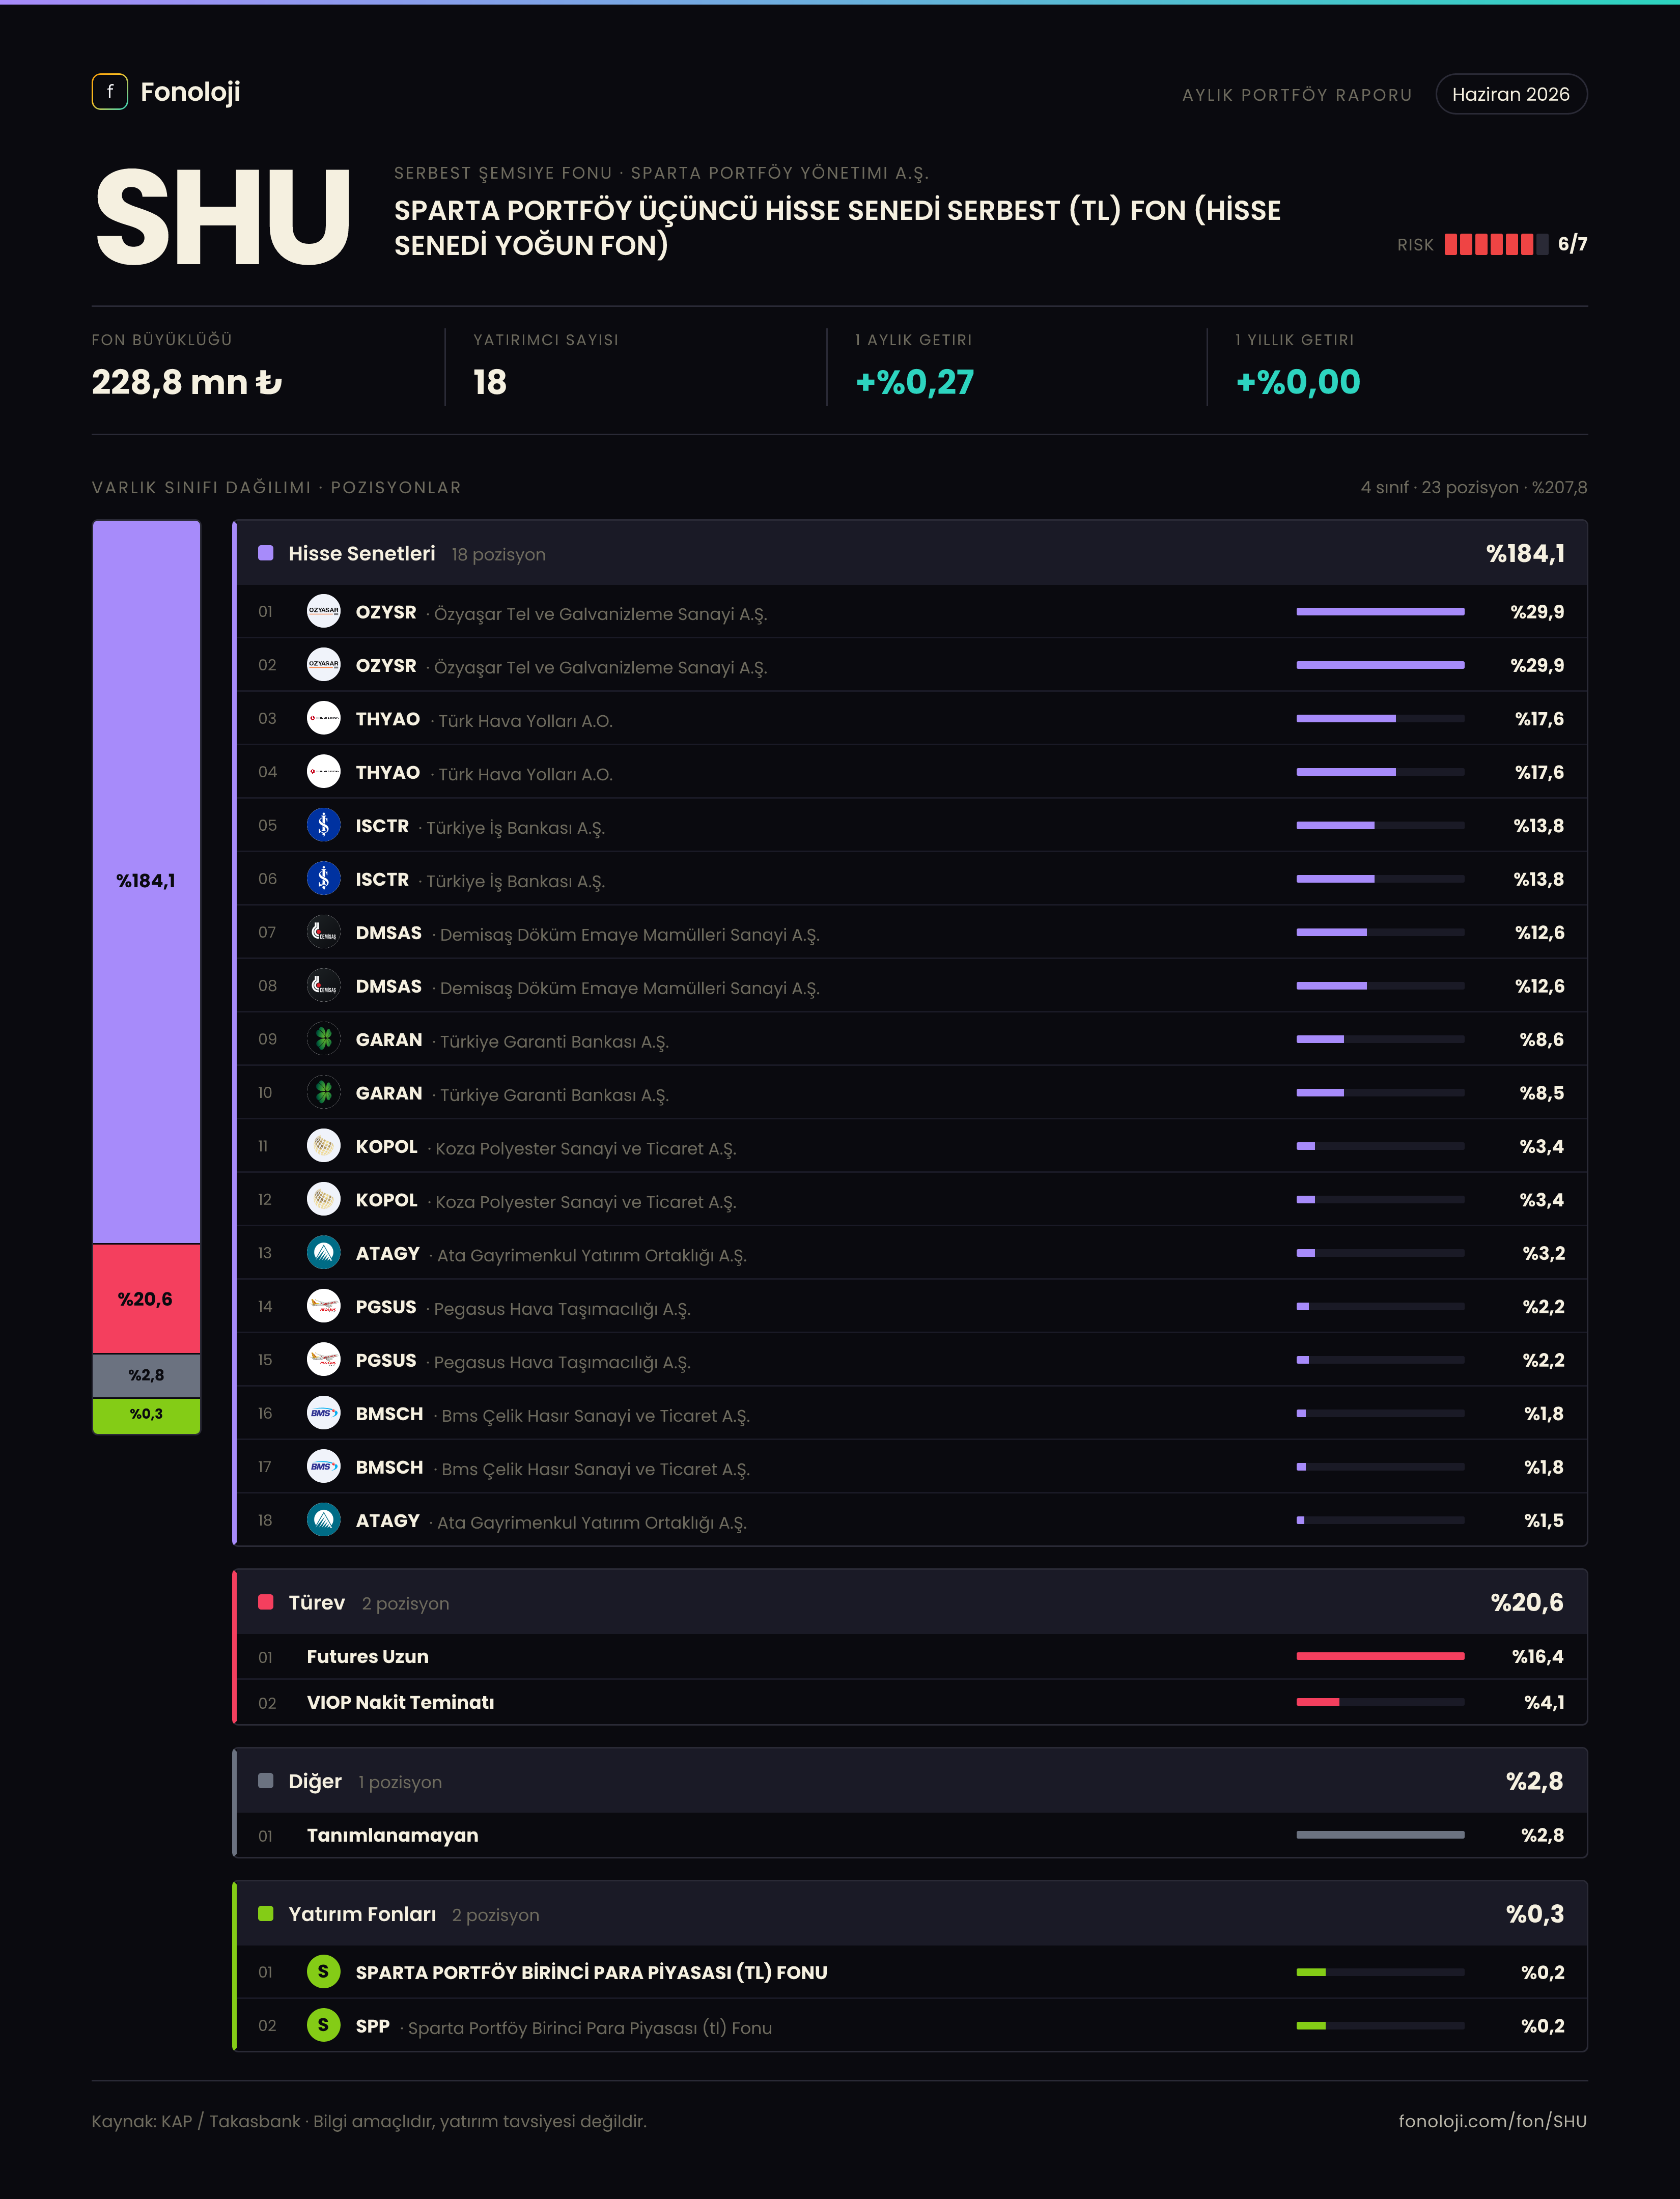Select the THYAO logo in row 03

click(x=323, y=718)
